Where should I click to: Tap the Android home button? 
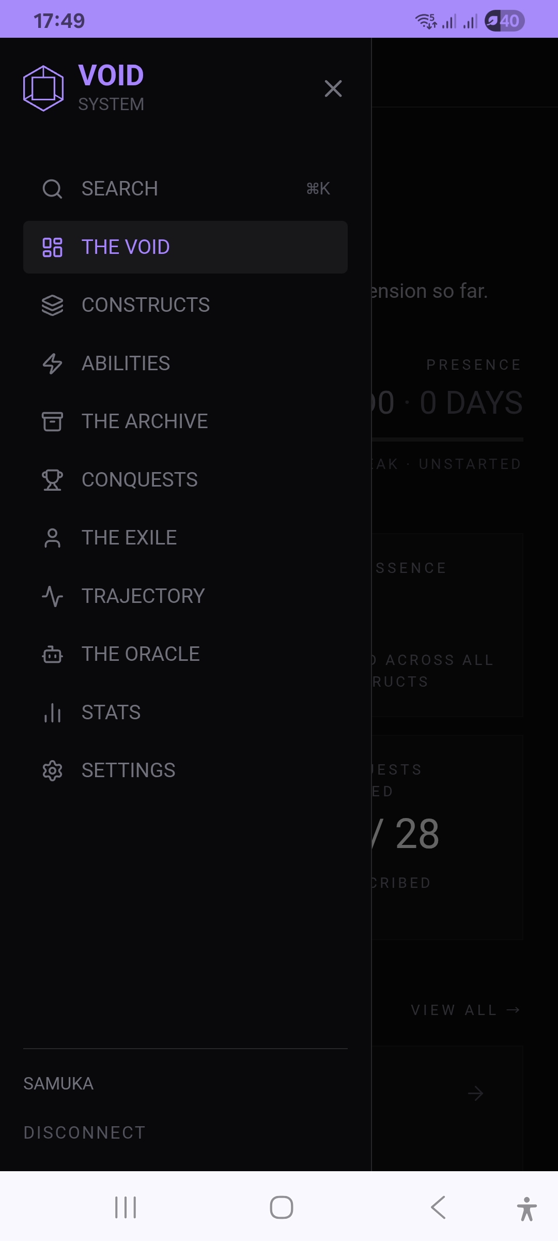point(282,1207)
